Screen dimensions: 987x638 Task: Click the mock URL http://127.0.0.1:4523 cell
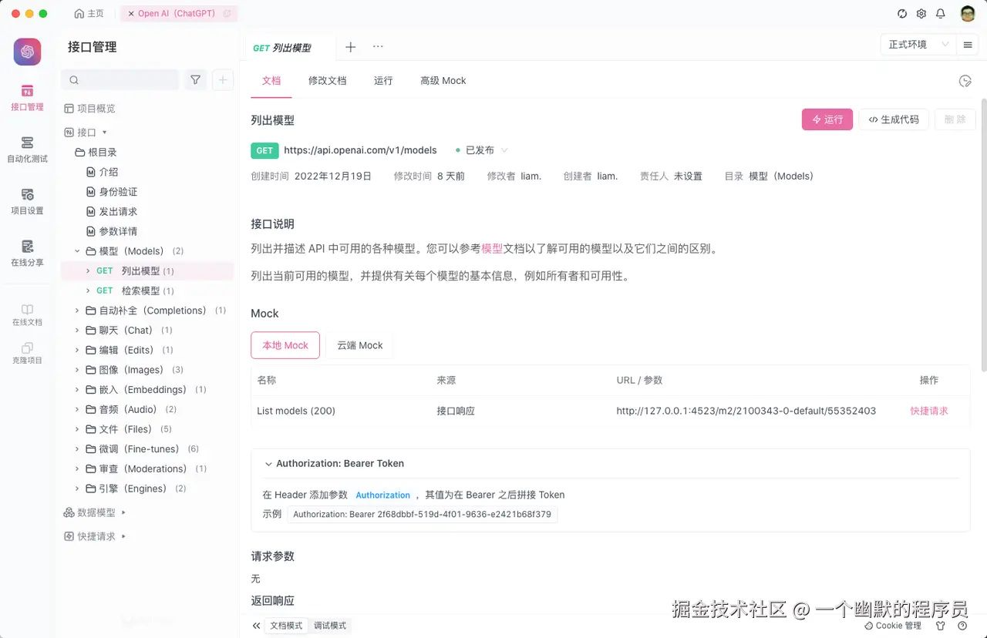click(x=746, y=411)
